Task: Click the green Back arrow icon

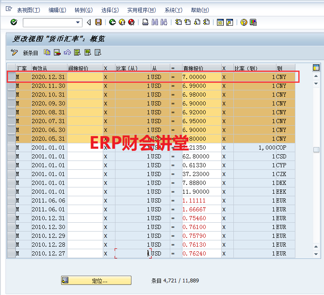Action: tap(112, 22)
